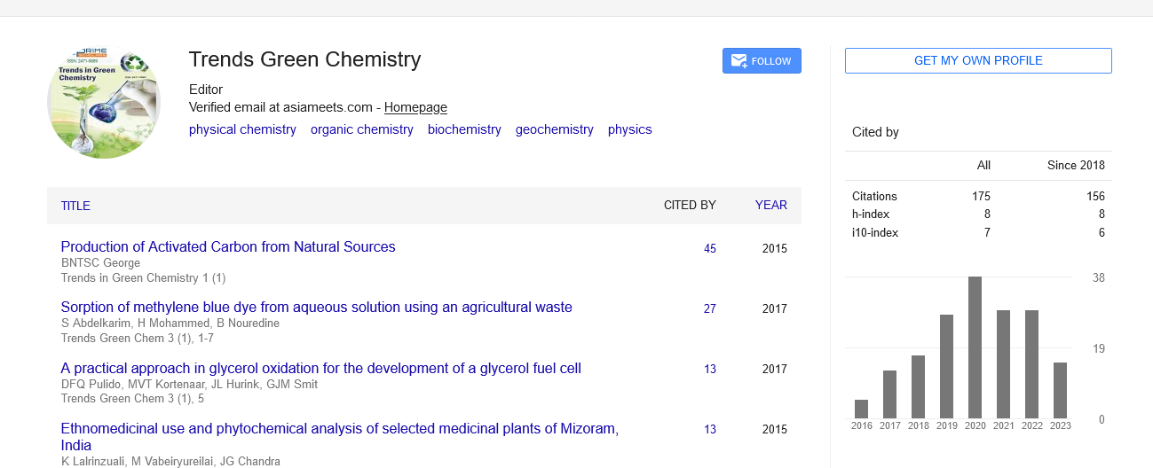The image size is (1153, 468).
Task: Click the envelope icon on Follow button
Action: (x=738, y=61)
